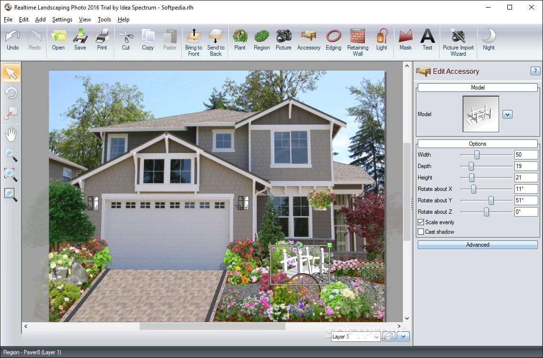Click the Height value field
The image size is (543, 358).
(x=526, y=178)
